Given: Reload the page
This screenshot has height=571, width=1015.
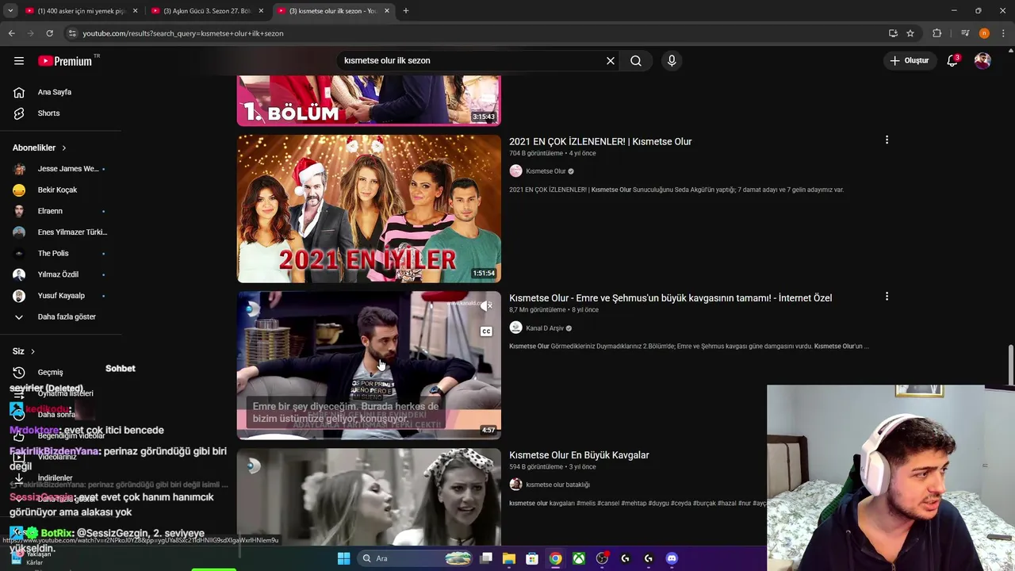Looking at the screenshot, I should [49, 33].
